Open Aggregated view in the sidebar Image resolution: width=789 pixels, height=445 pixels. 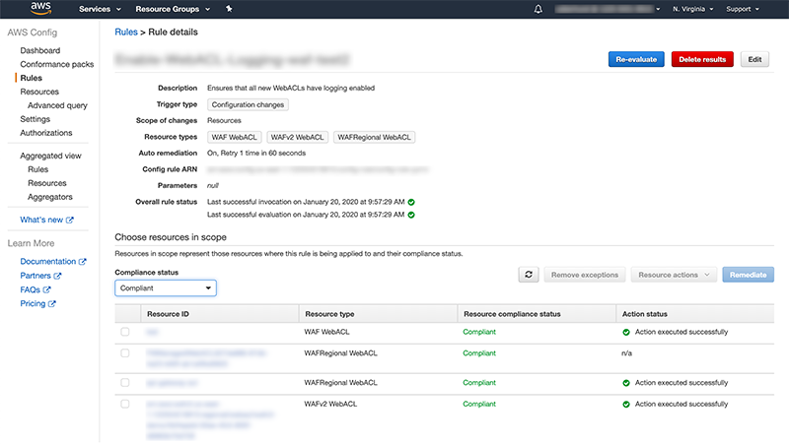point(51,156)
